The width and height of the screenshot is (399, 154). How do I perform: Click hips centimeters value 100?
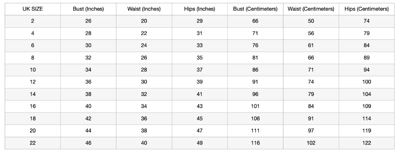point(367,82)
